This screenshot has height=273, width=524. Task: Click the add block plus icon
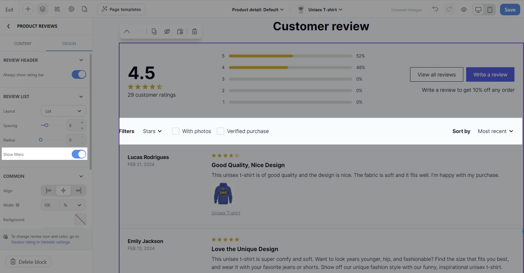tap(28, 9)
